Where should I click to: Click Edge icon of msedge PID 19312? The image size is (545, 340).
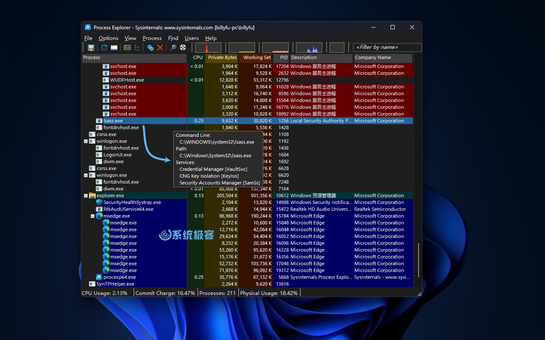(x=106, y=270)
